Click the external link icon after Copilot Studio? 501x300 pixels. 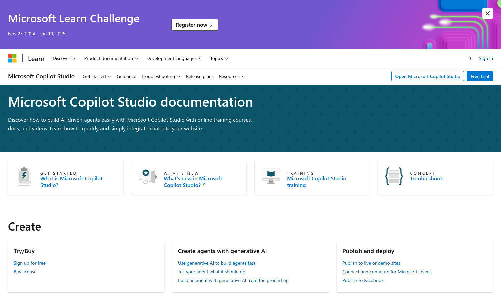pyautogui.click(x=203, y=185)
